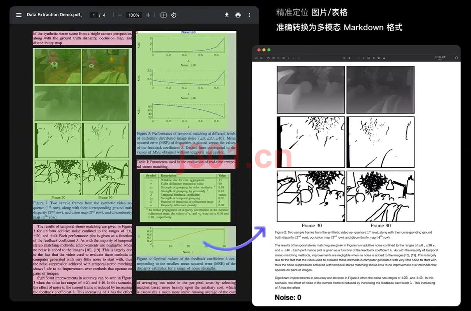Download Data Extraction Demo.pdf
Viewport: 471px width, 311px height.
[227, 15]
